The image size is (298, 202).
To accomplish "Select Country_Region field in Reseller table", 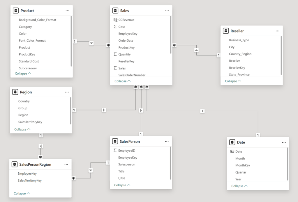I will pyautogui.click(x=240, y=54).
